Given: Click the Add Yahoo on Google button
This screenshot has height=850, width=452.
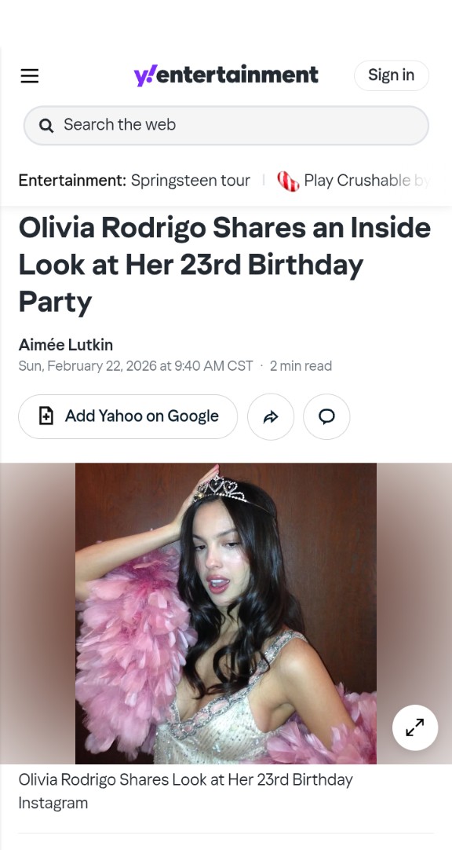Looking at the screenshot, I should [128, 416].
